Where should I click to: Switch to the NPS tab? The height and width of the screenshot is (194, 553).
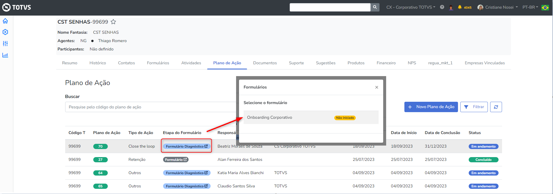point(412,63)
